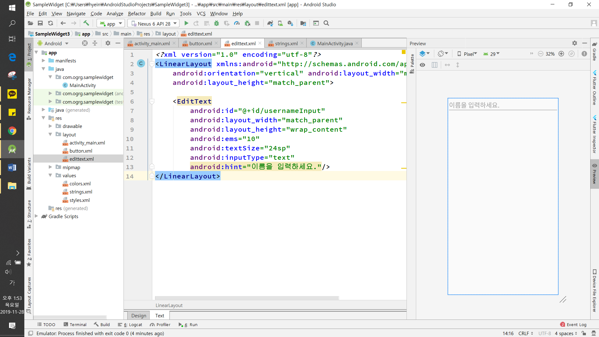Image resolution: width=599 pixels, height=337 pixels.
Task: Expand the drawable folder
Action: (x=50, y=126)
